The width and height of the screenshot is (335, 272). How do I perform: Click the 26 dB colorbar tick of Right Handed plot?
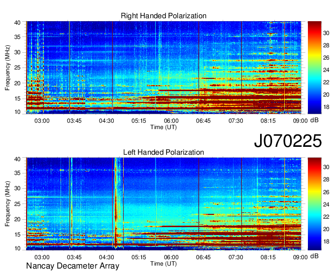coord(326,58)
